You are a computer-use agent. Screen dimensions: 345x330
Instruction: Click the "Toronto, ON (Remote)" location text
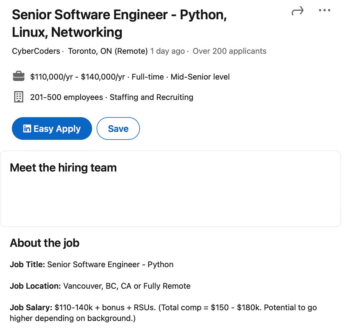click(108, 51)
